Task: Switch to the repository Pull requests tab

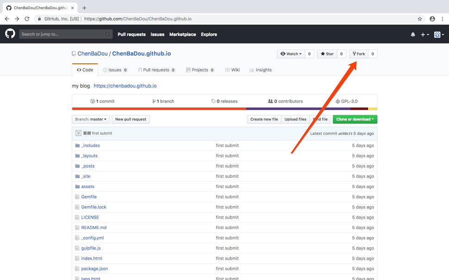Action: coord(156,70)
